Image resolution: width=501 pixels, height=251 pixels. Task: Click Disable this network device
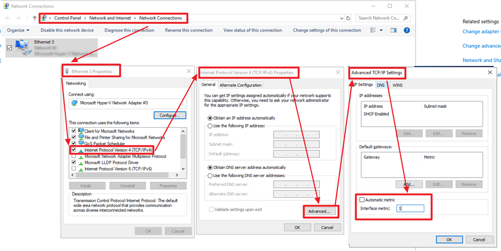tap(67, 30)
